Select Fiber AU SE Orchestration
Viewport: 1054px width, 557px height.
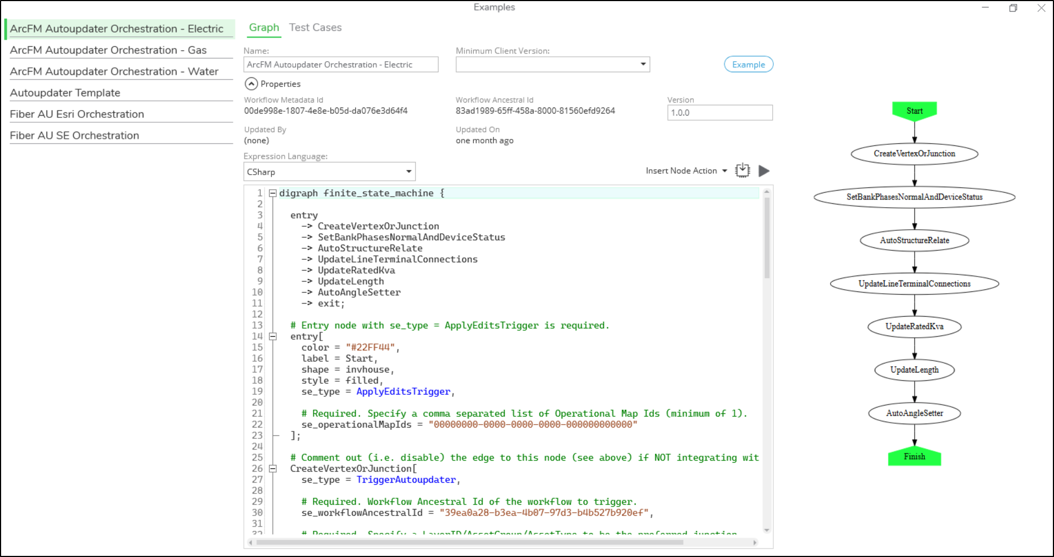(x=121, y=136)
